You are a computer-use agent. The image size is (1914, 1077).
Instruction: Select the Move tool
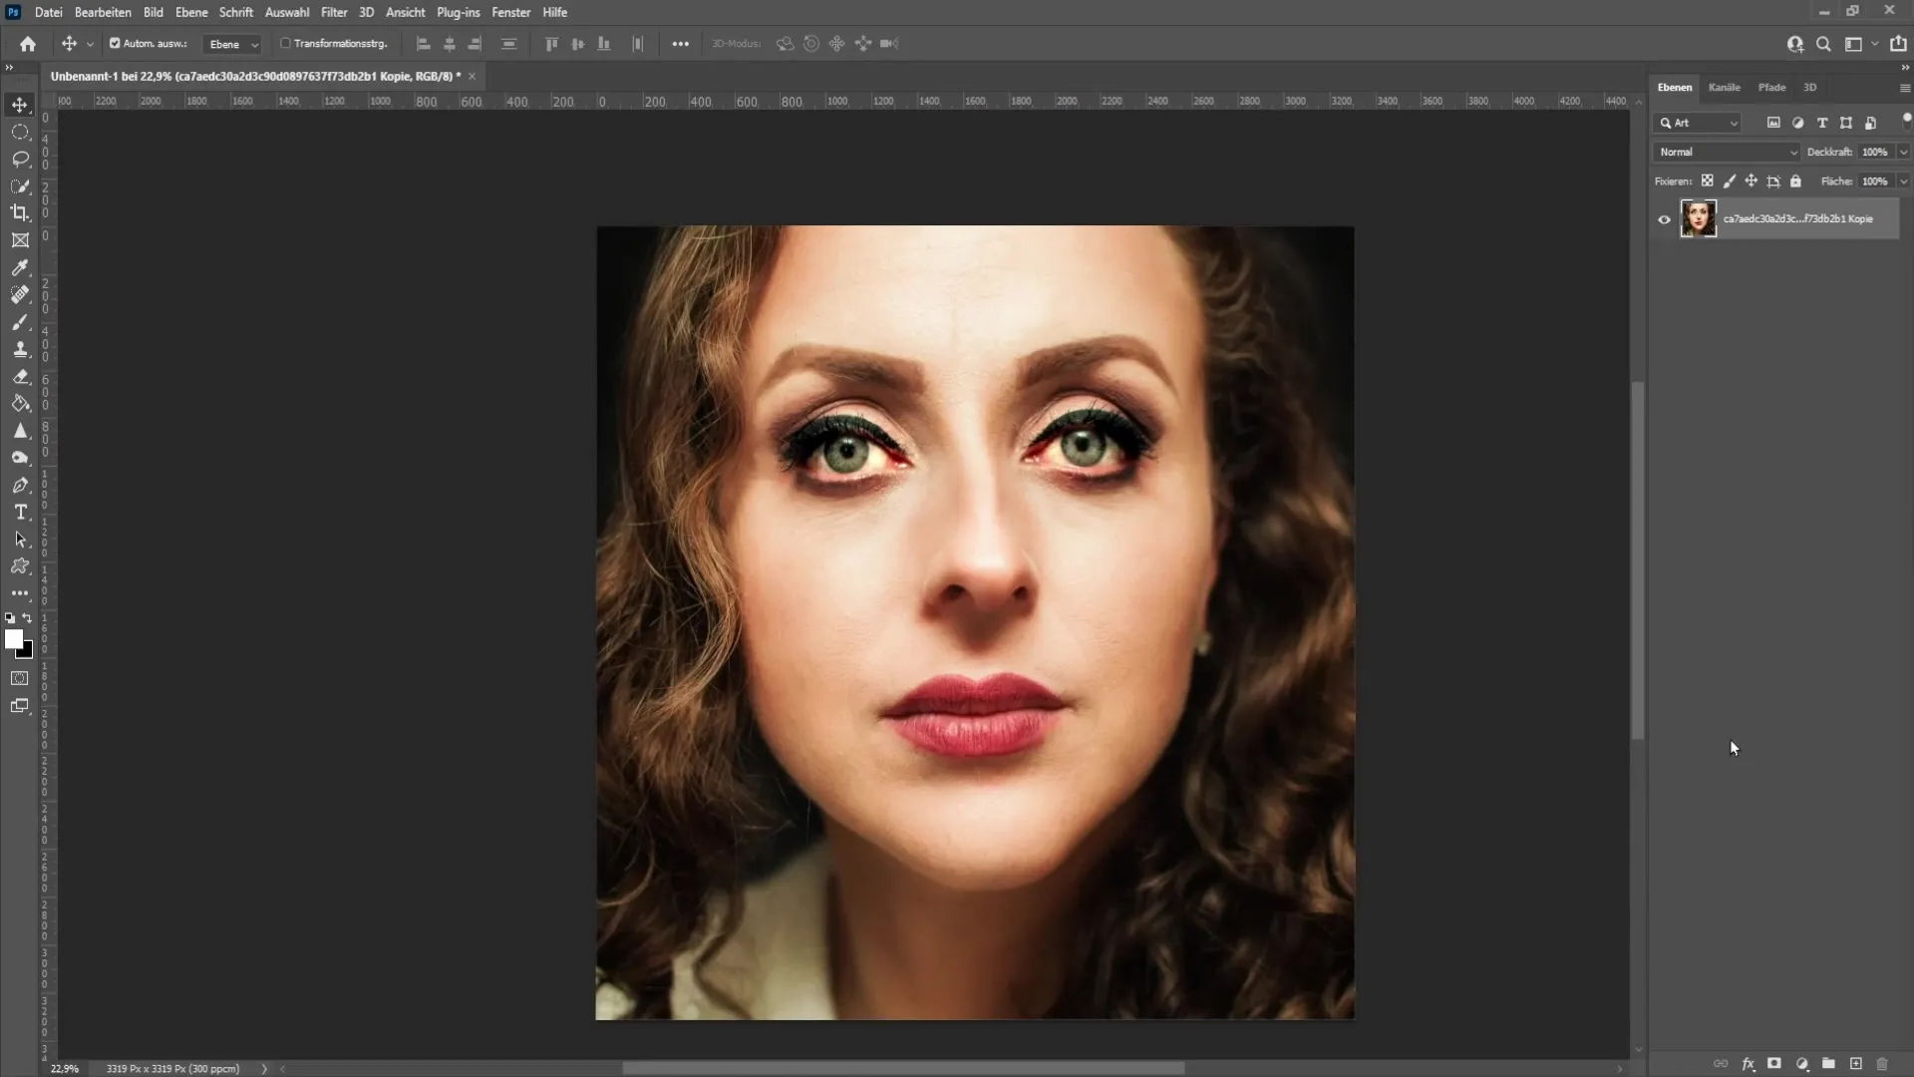point(20,104)
